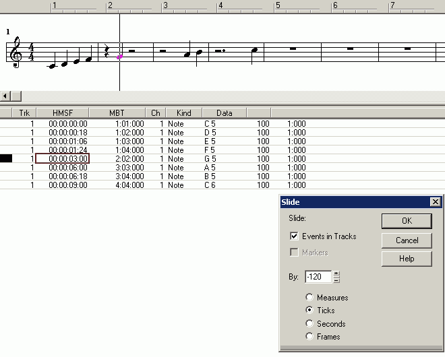445x357 pixels.
Task: Click the black current-row marker in event list
Action: [6, 158]
